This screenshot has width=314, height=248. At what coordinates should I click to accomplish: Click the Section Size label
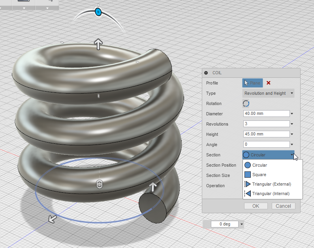coord(218,175)
